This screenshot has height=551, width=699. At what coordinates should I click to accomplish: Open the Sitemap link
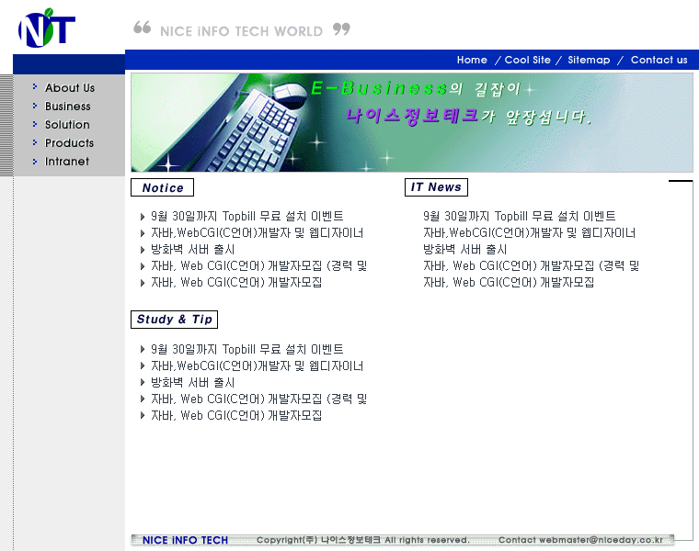click(589, 60)
